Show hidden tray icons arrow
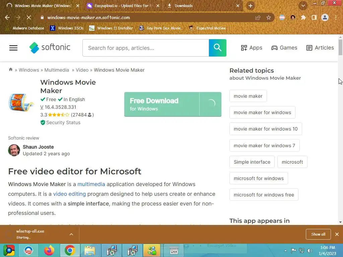Viewport: 343px width, 257px height. (285, 251)
